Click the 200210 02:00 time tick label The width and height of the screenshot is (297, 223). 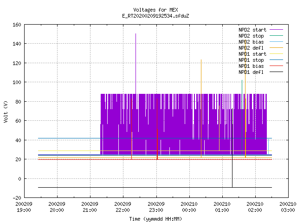[x=255, y=207]
